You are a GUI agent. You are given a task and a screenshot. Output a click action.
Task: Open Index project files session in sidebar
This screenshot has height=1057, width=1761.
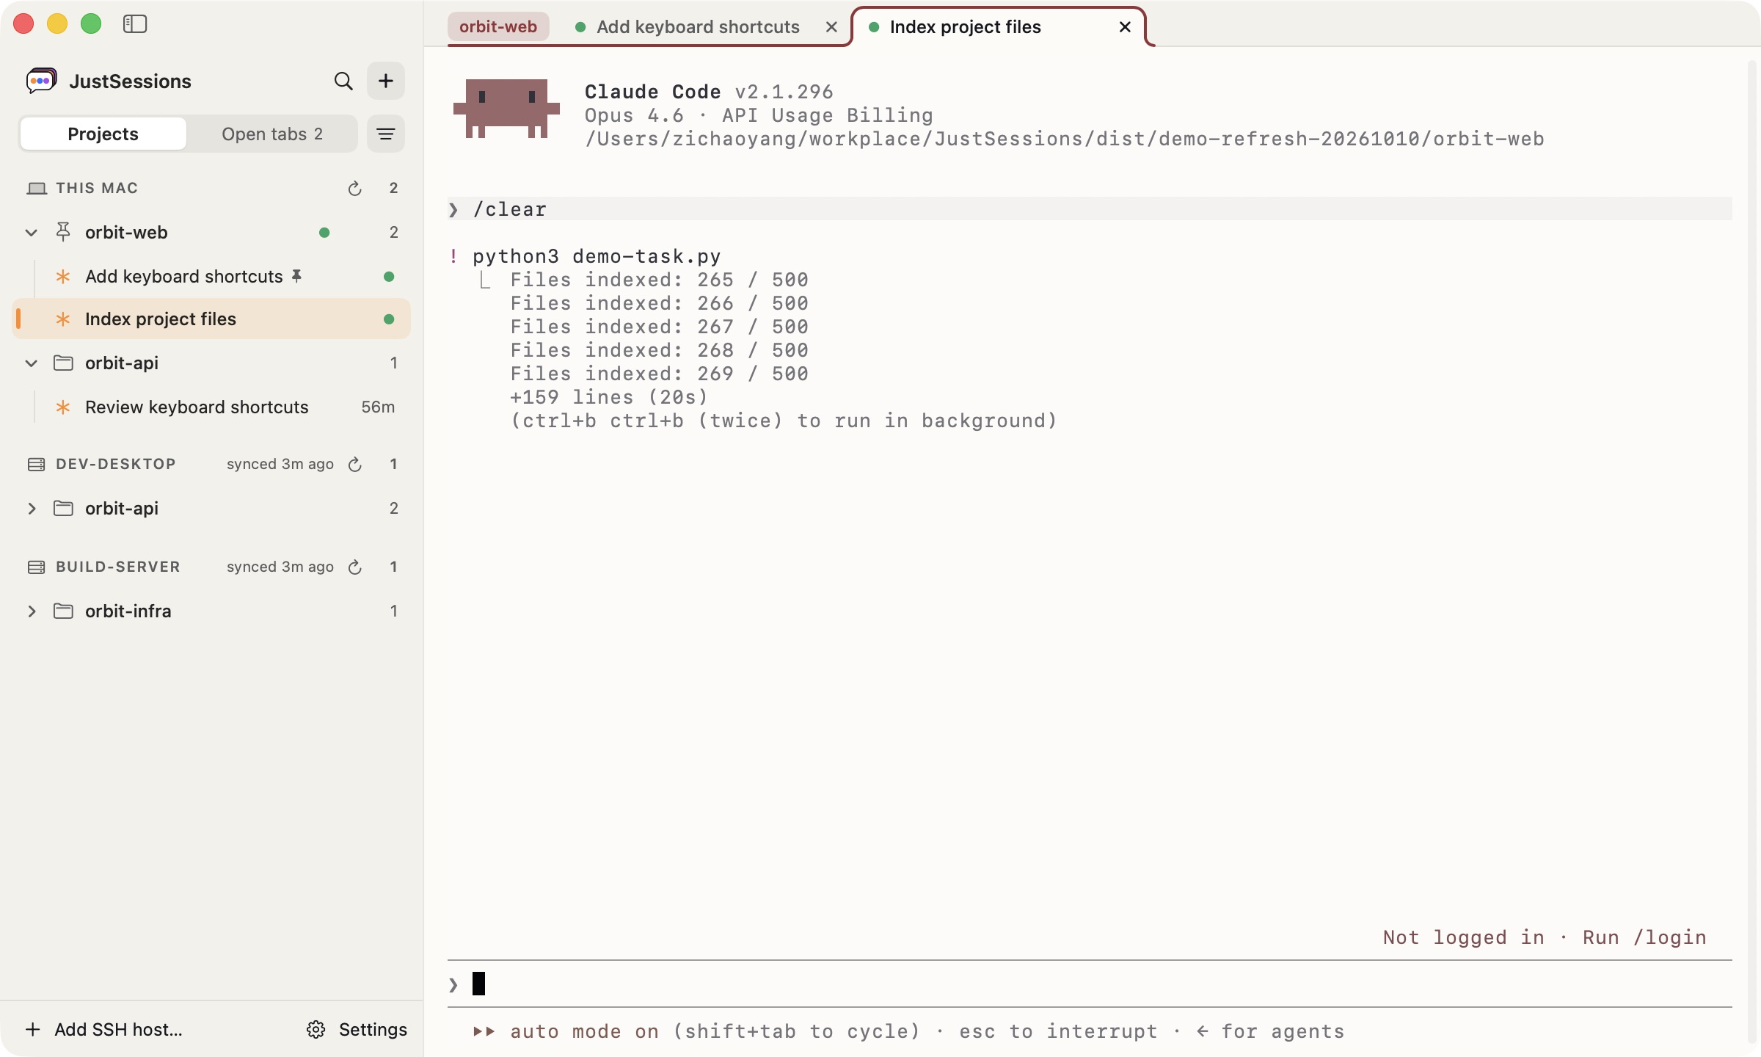click(x=211, y=319)
